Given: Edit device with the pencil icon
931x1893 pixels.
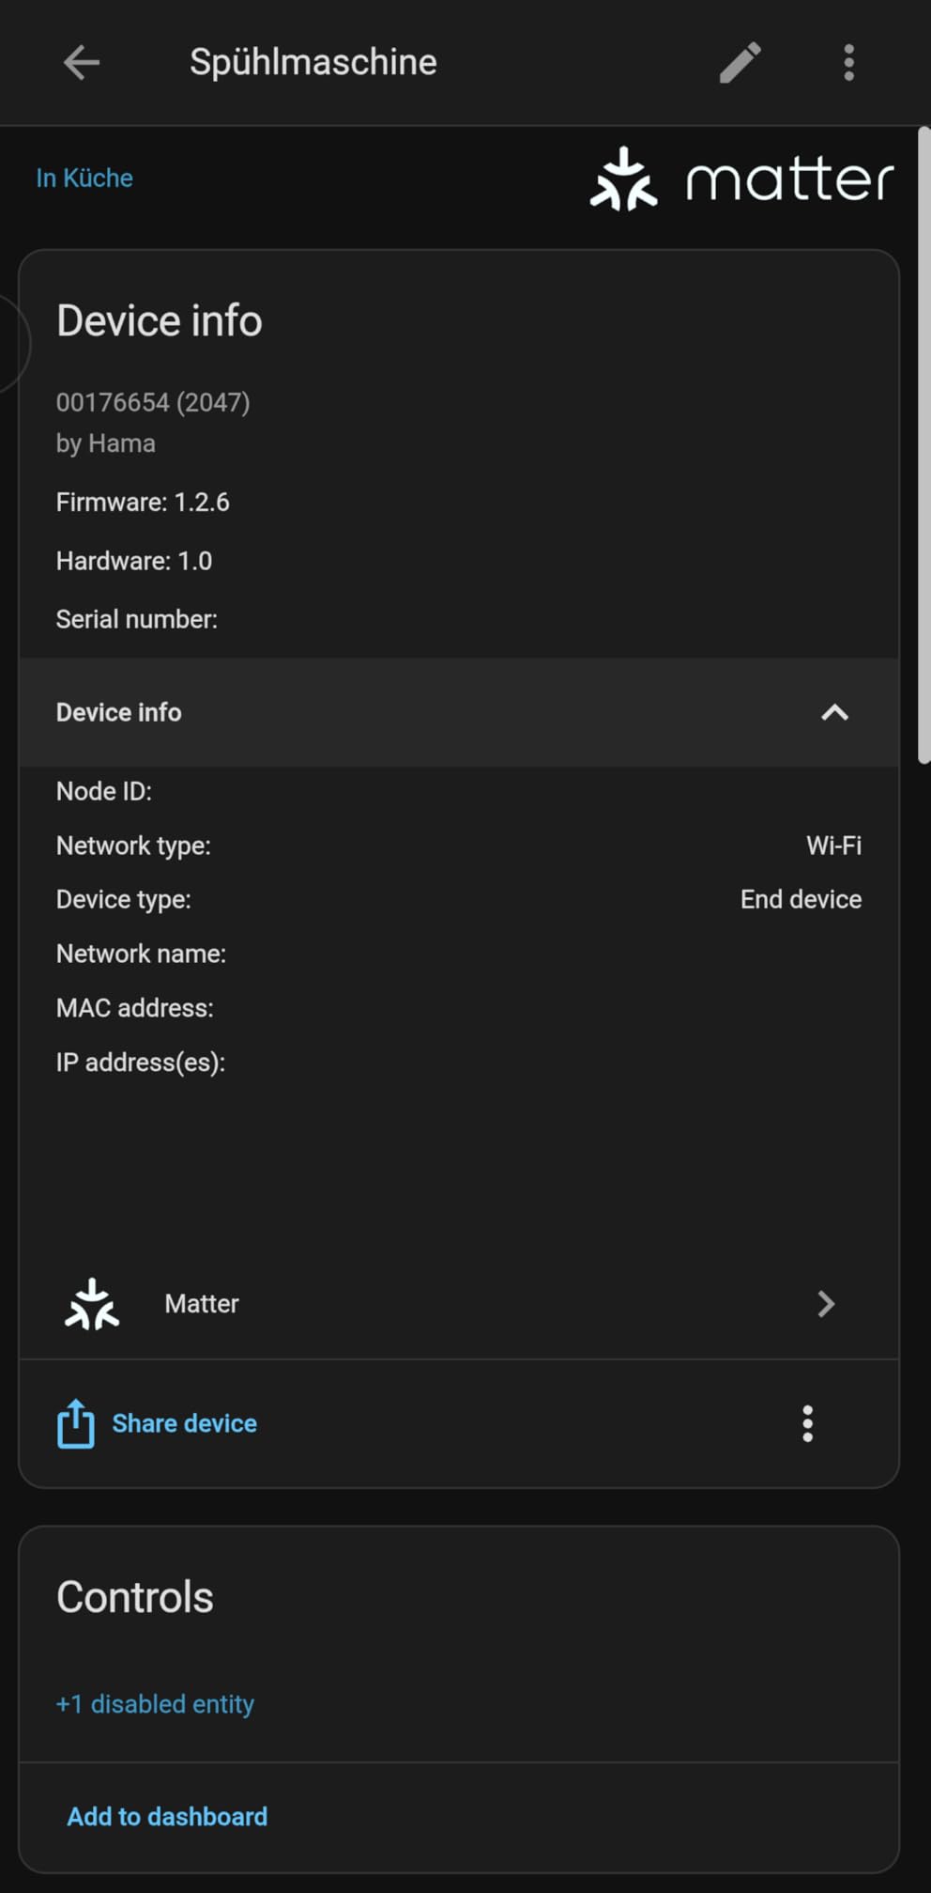Looking at the screenshot, I should 740,63.
